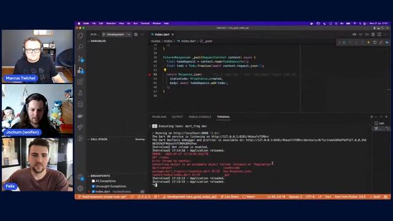This screenshot has width=393, height=221.
Task: Enable the All Exceptions breakpoint checkbox
Action: 93,181
